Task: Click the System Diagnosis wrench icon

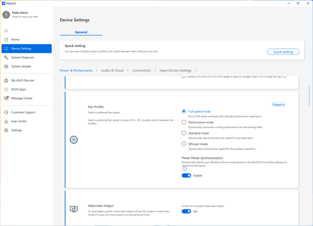Action: coord(6,58)
